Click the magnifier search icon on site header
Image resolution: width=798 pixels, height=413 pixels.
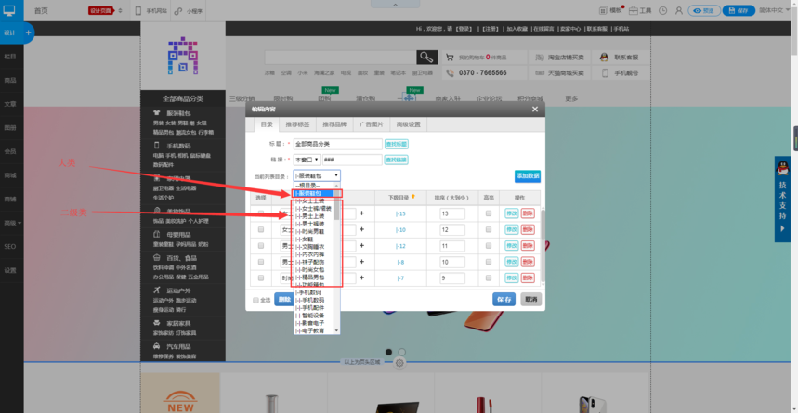(425, 57)
